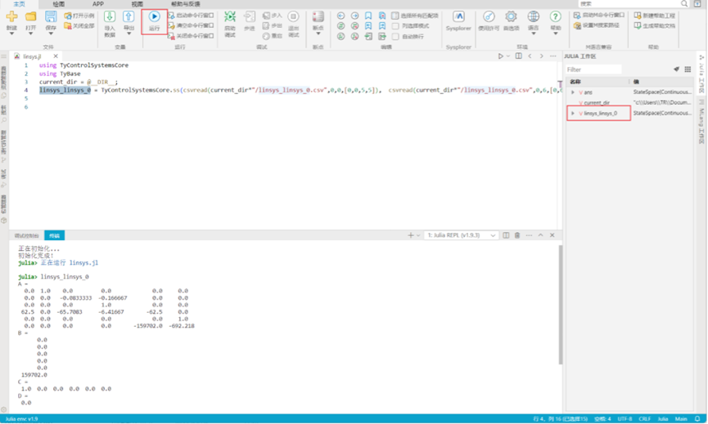
Task: Switch to the 视图 ribbon tab
Action: pyautogui.click(x=137, y=4)
